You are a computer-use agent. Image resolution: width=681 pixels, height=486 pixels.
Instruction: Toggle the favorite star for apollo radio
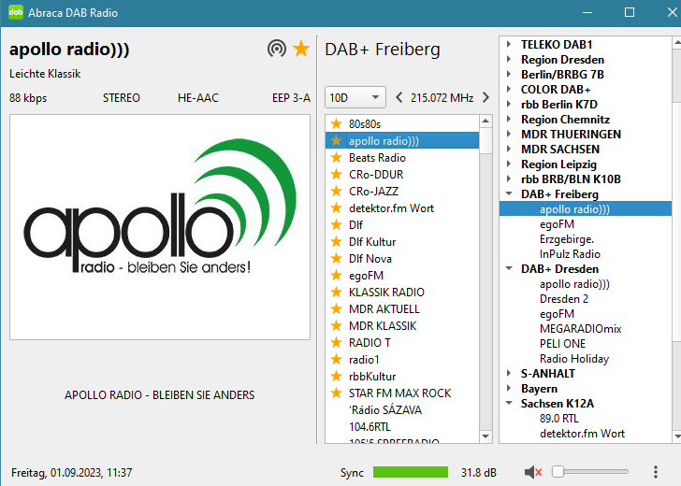click(301, 49)
